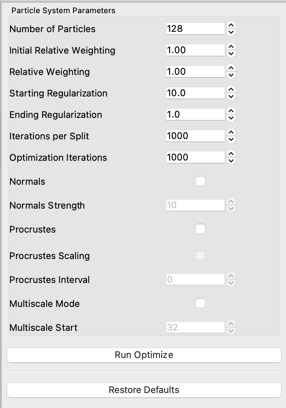Image resolution: width=286 pixels, height=408 pixels.
Task: Click the Optimization Iterations value field
Action: (195, 157)
